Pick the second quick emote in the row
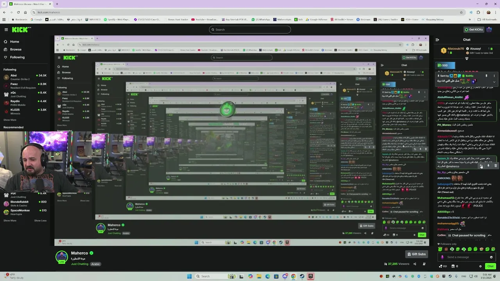500x281 pixels. point(446,249)
